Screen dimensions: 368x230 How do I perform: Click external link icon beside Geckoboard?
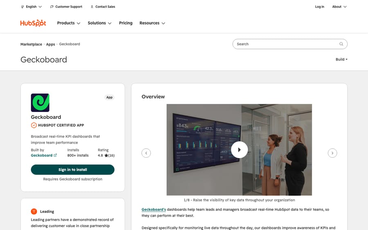coord(55,155)
